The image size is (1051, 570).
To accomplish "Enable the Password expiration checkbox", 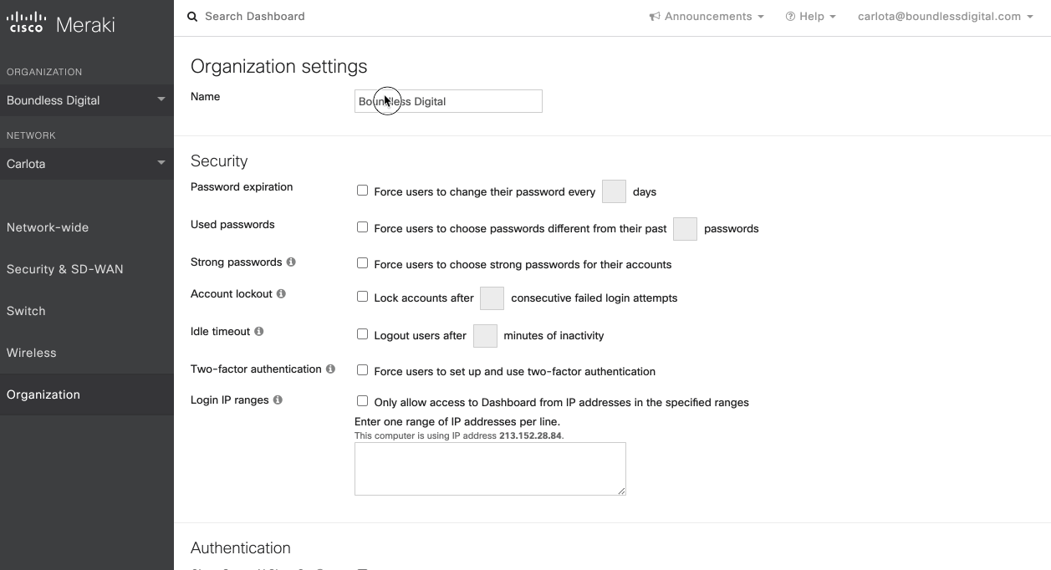I will (x=362, y=191).
